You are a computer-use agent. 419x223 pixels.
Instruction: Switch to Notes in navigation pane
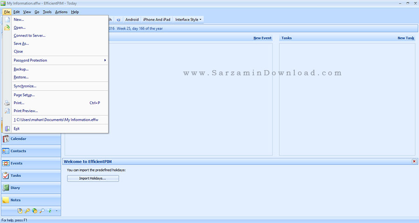(x=31, y=200)
